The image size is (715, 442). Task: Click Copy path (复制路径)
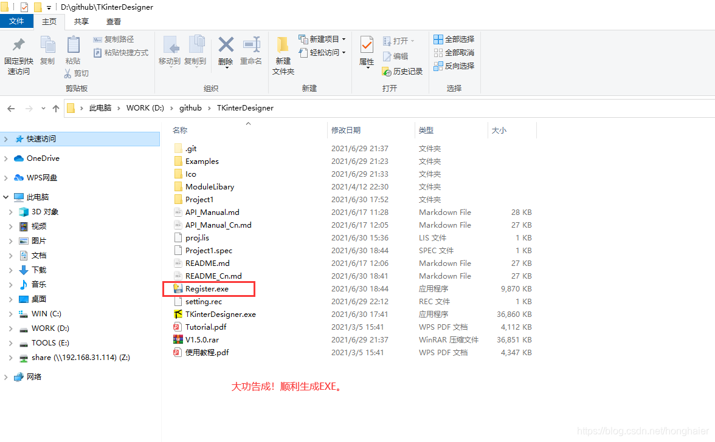pyautogui.click(x=114, y=39)
